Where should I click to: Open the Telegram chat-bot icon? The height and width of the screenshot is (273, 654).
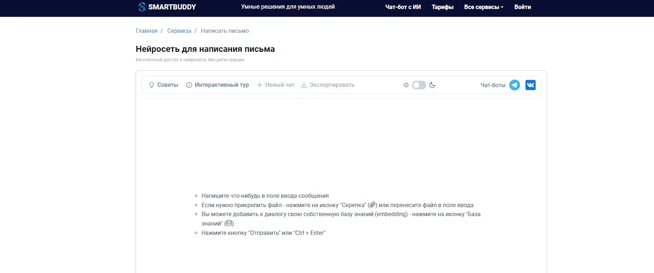(x=514, y=85)
